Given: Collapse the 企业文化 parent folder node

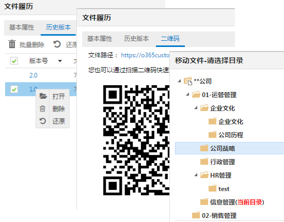Looking at the screenshot, I should (x=196, y=108).
